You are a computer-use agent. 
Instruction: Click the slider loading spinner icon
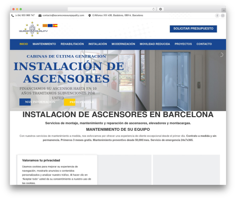click(221, 55)
